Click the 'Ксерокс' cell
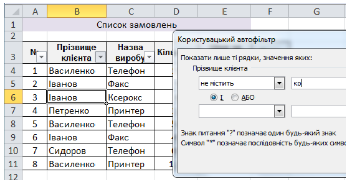The height and width of the screenshot is (183, 350). 131,97
